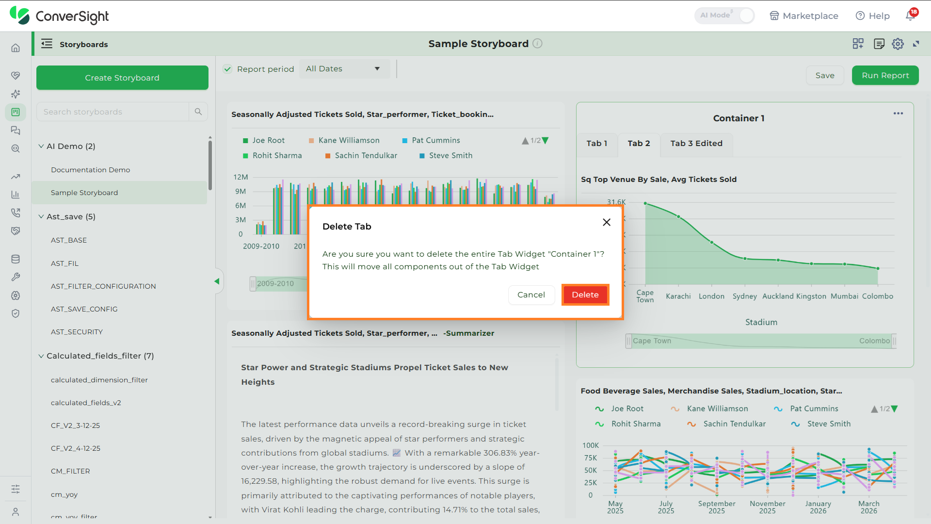Open Container 1 three-dot menu
Image resolution: width=931 pixels, height=524 pixels.
point(898,114)
